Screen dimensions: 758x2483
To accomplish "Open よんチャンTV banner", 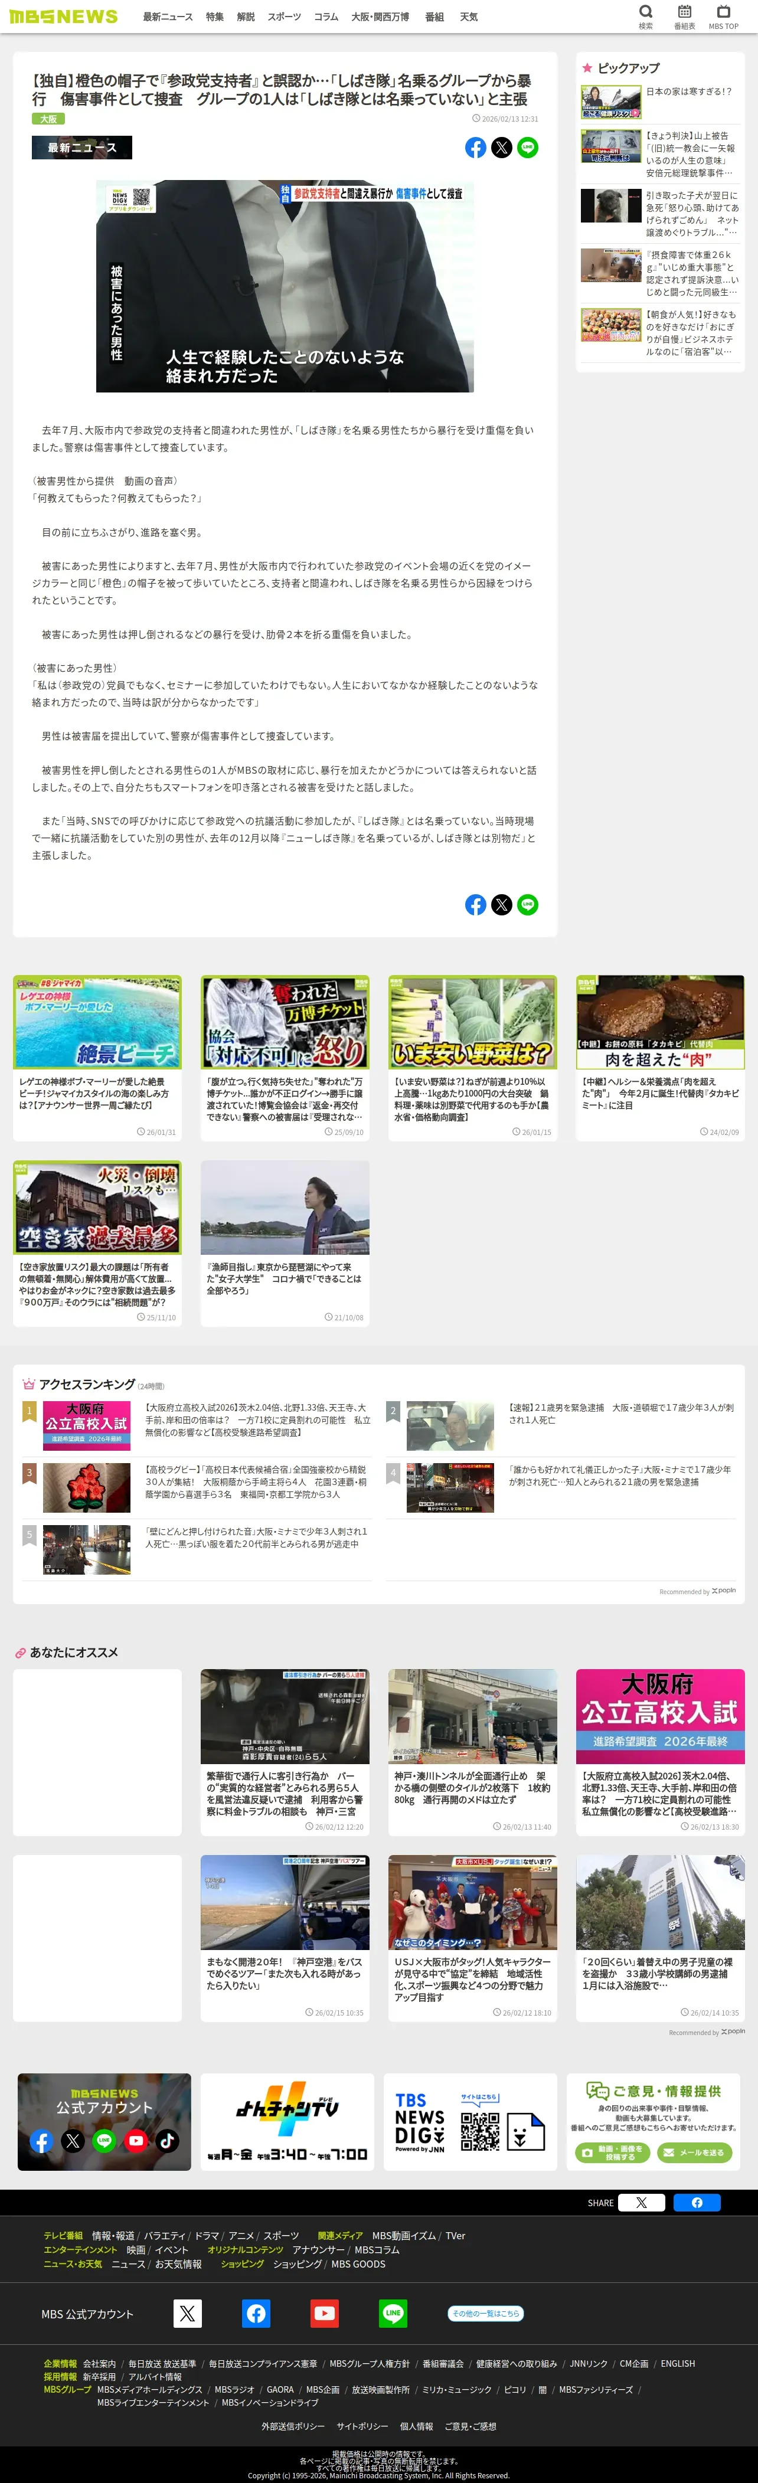I will 287,2122.
